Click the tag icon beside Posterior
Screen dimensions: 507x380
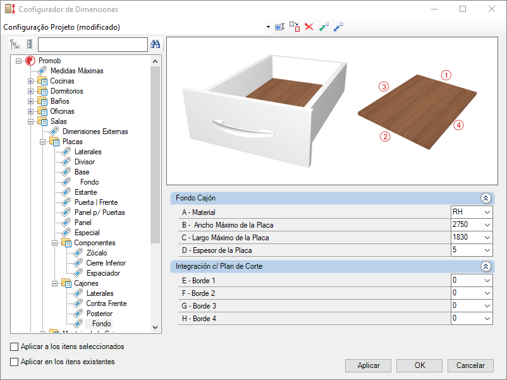click(78, 314)
